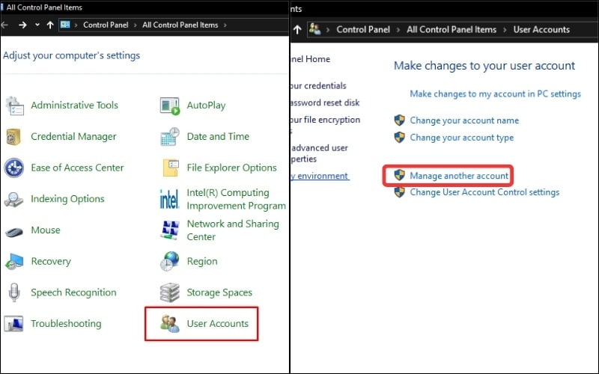
Task: Click shield icon beside Change User Account Control settings
Action: tap(399, 192)
